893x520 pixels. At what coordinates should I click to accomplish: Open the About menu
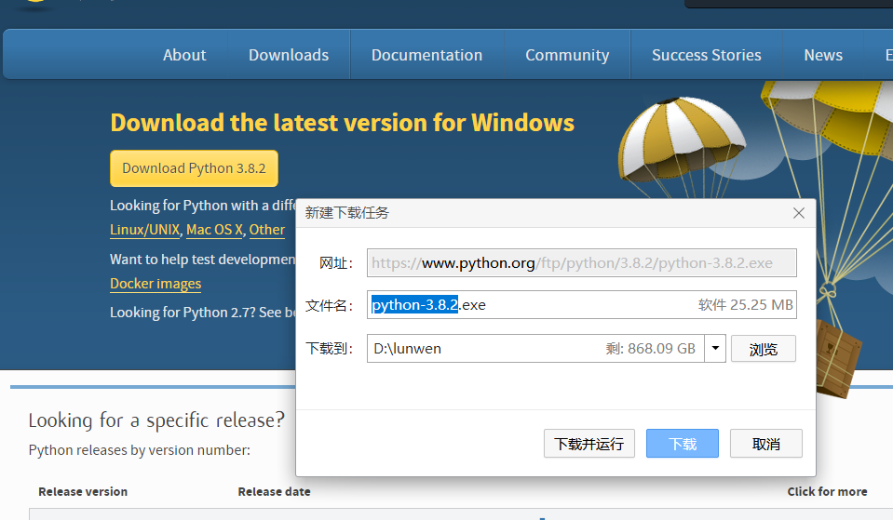point(184,55)
